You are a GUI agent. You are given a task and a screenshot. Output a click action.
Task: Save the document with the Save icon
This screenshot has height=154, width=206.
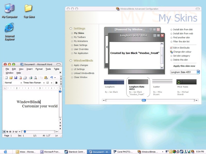15,78
